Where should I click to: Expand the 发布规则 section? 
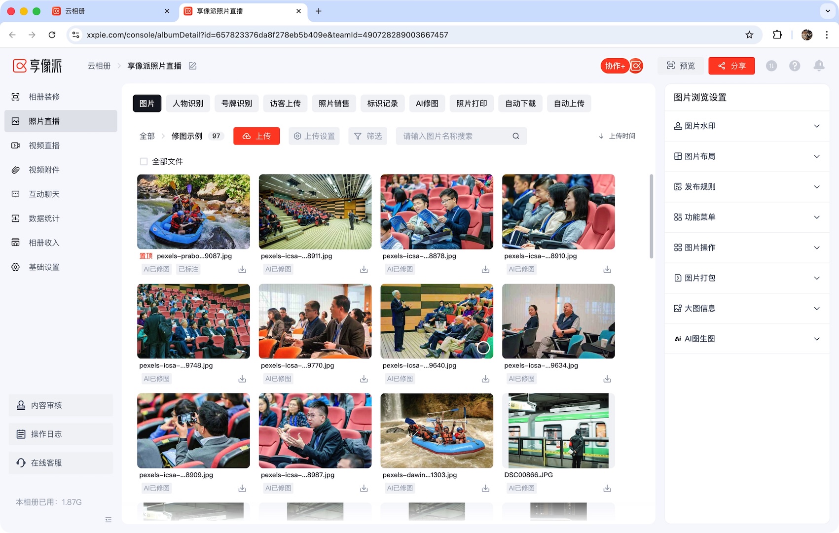(x=746, y=187)
